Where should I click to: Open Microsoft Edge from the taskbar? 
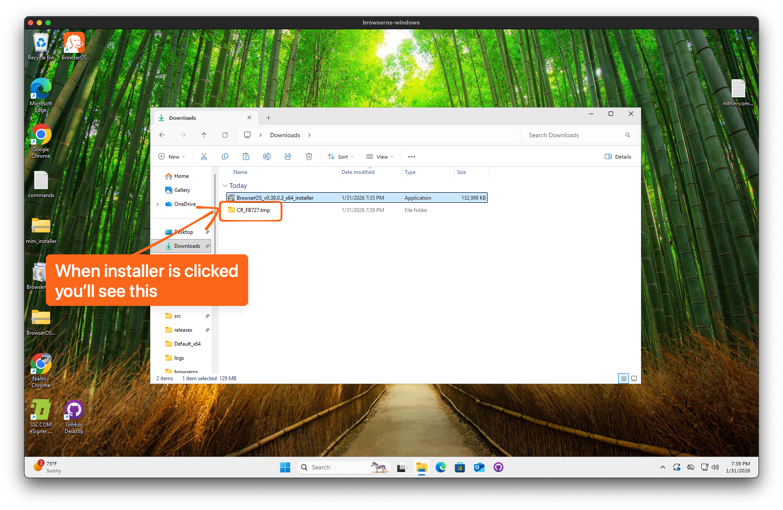point(441,467)
